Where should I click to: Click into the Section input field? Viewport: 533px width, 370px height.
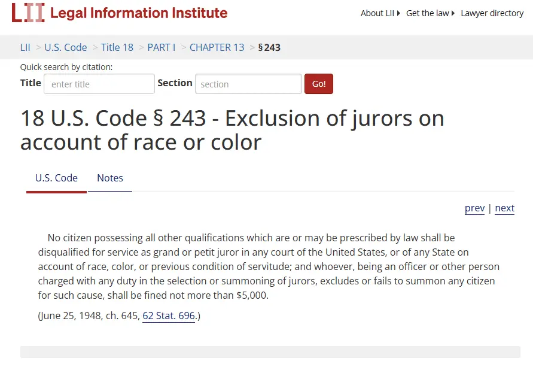(x=248, y=84)
